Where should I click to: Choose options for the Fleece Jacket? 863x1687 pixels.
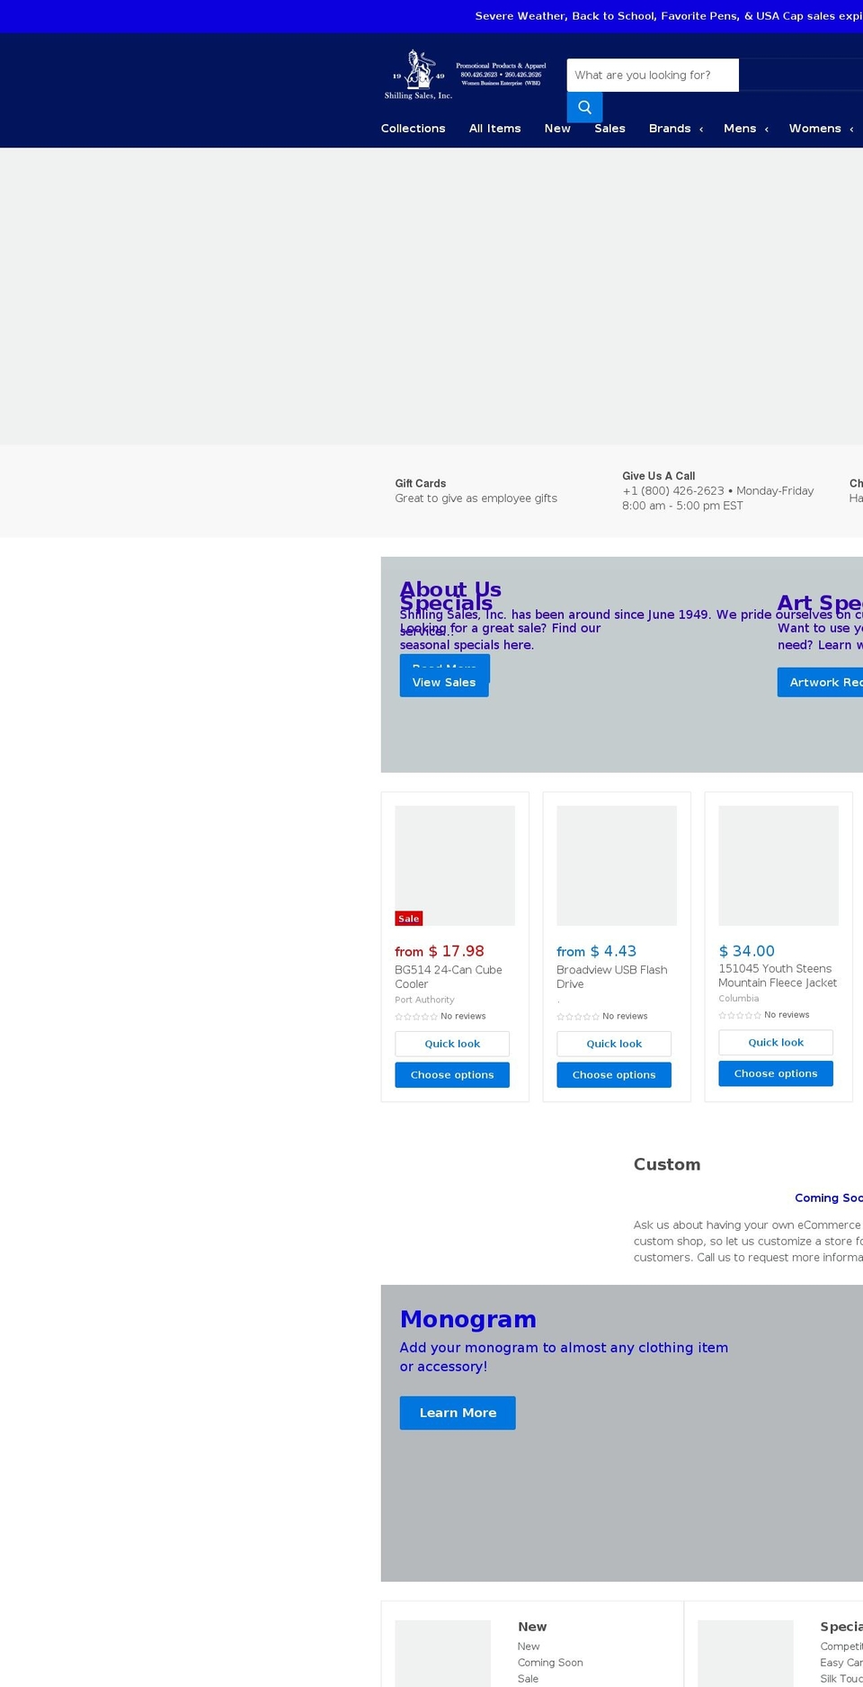click(776, 1073)
